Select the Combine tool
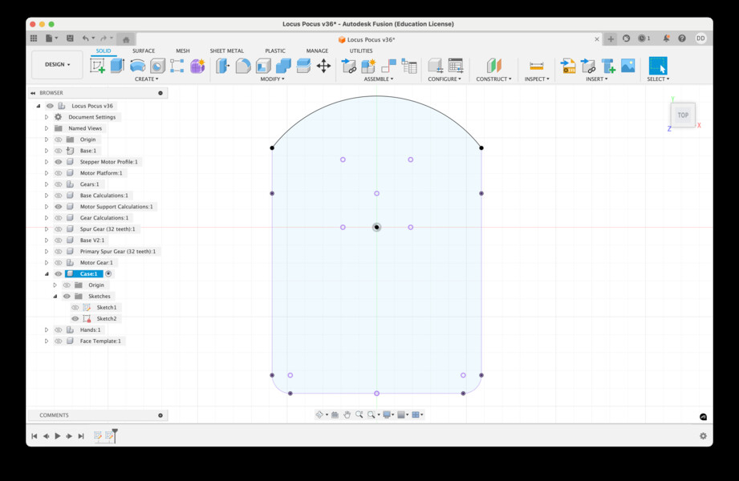The height and width of the screenshot is (481, 739). tap(283, 66)
